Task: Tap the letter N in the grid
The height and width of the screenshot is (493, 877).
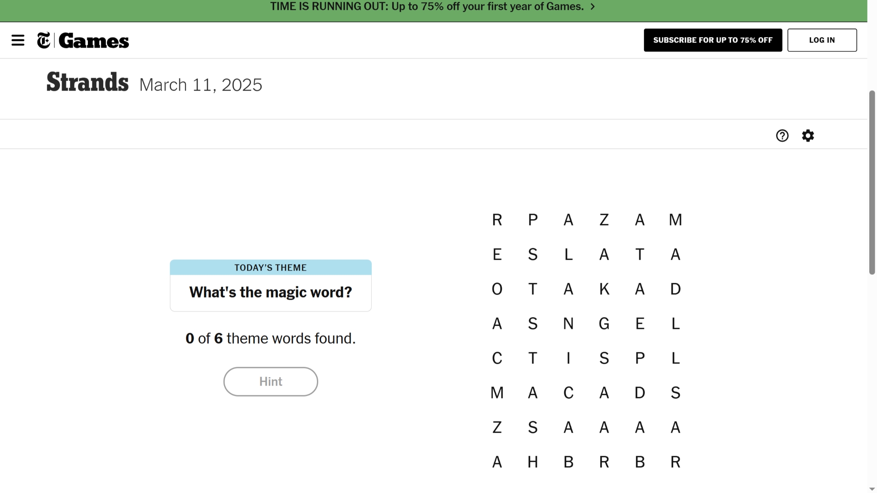Action: (568, 324)
